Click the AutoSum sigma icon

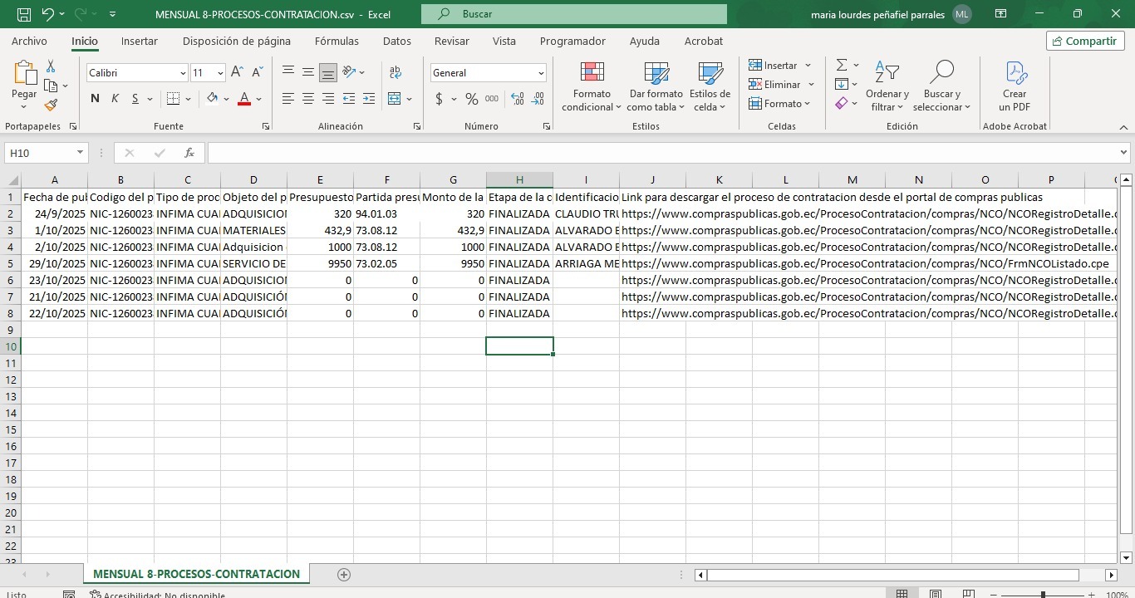click(841, 65)
